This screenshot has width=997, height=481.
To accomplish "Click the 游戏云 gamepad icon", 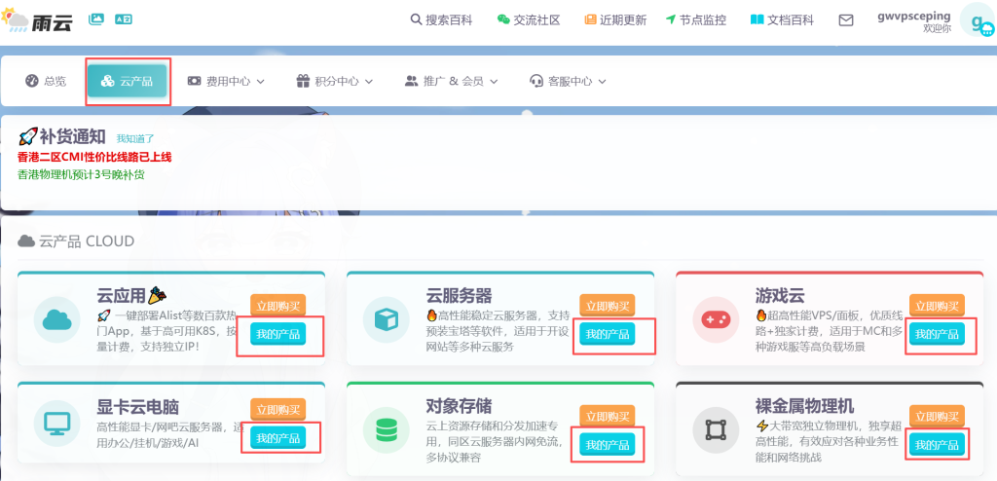I will [x=716, y=320].
